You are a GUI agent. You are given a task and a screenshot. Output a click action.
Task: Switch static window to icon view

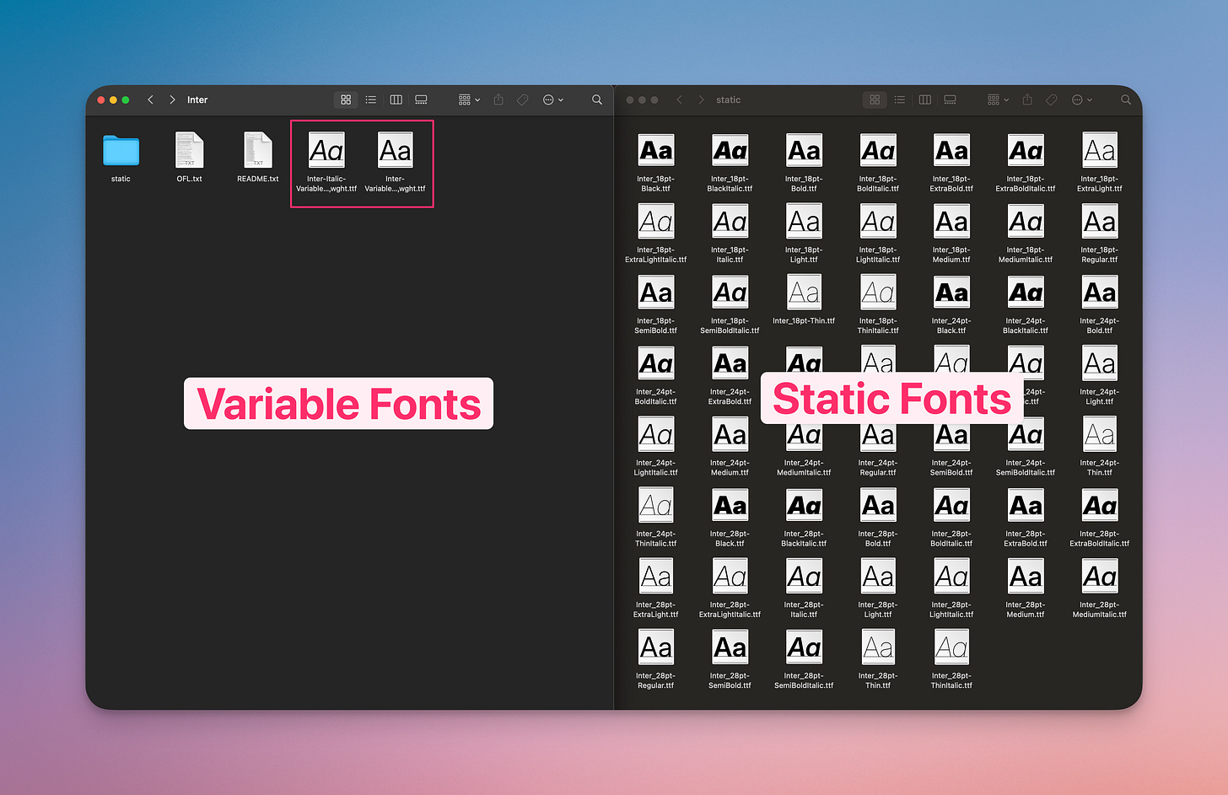point(875,99)
